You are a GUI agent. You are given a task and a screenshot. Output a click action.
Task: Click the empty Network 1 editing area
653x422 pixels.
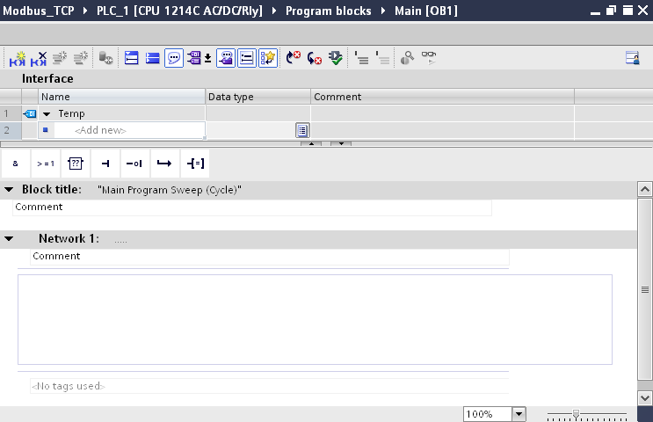(x=315, y=319)
